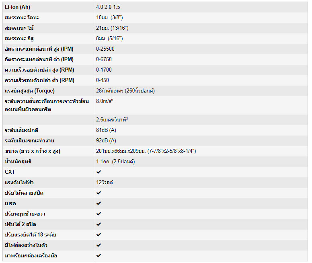This screenshot has height=263, width=312.
Task: Select the 4.0 2.0 1.5 value
Action: [109, 7]
